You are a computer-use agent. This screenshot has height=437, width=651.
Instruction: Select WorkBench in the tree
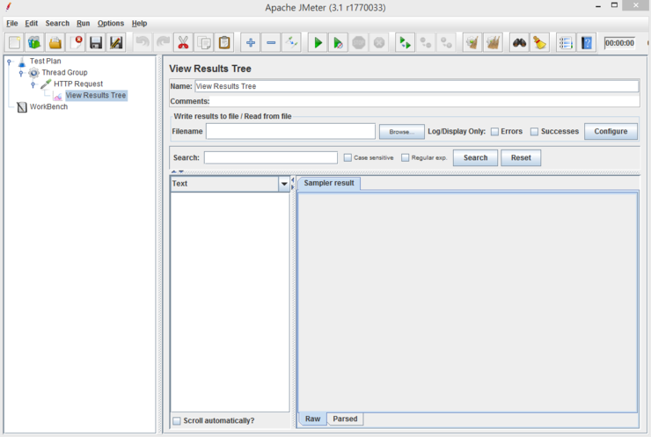coord(48,106)
